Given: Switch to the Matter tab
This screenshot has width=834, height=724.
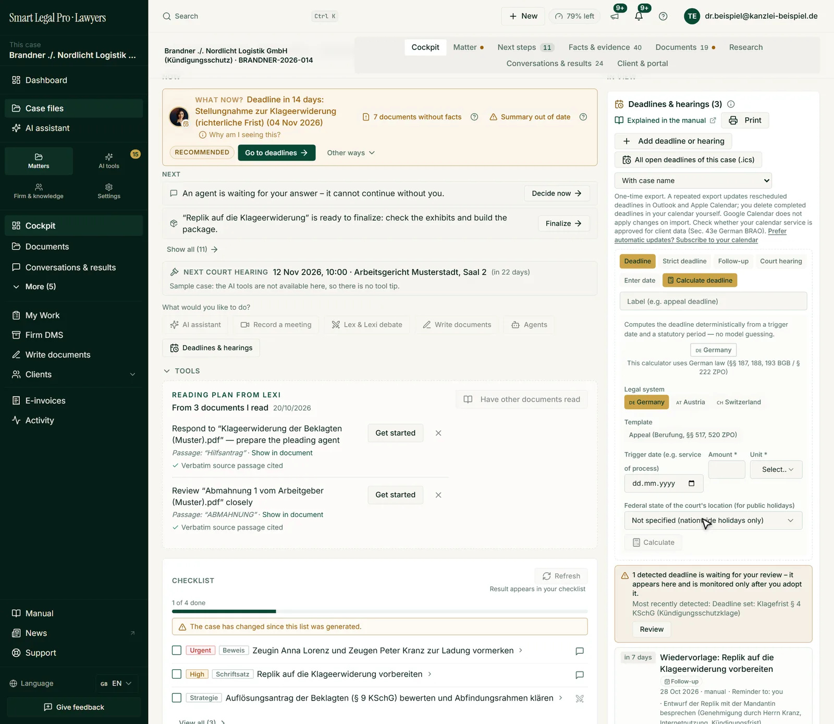Looking at the screenshot, I should (468, 47).
